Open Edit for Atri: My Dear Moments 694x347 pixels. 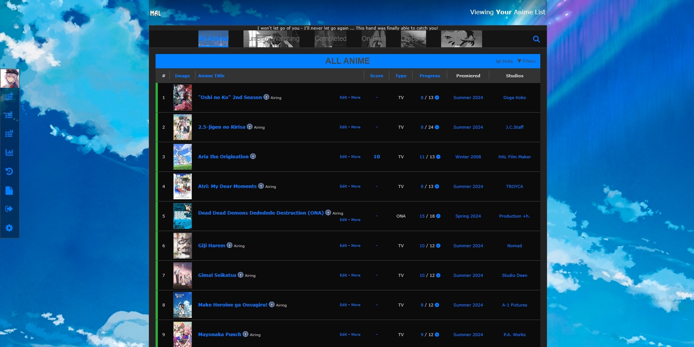pos(343,186)
